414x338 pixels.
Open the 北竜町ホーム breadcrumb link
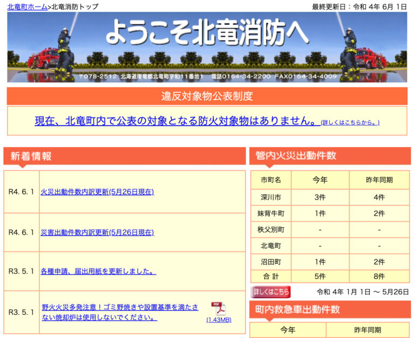27,6
